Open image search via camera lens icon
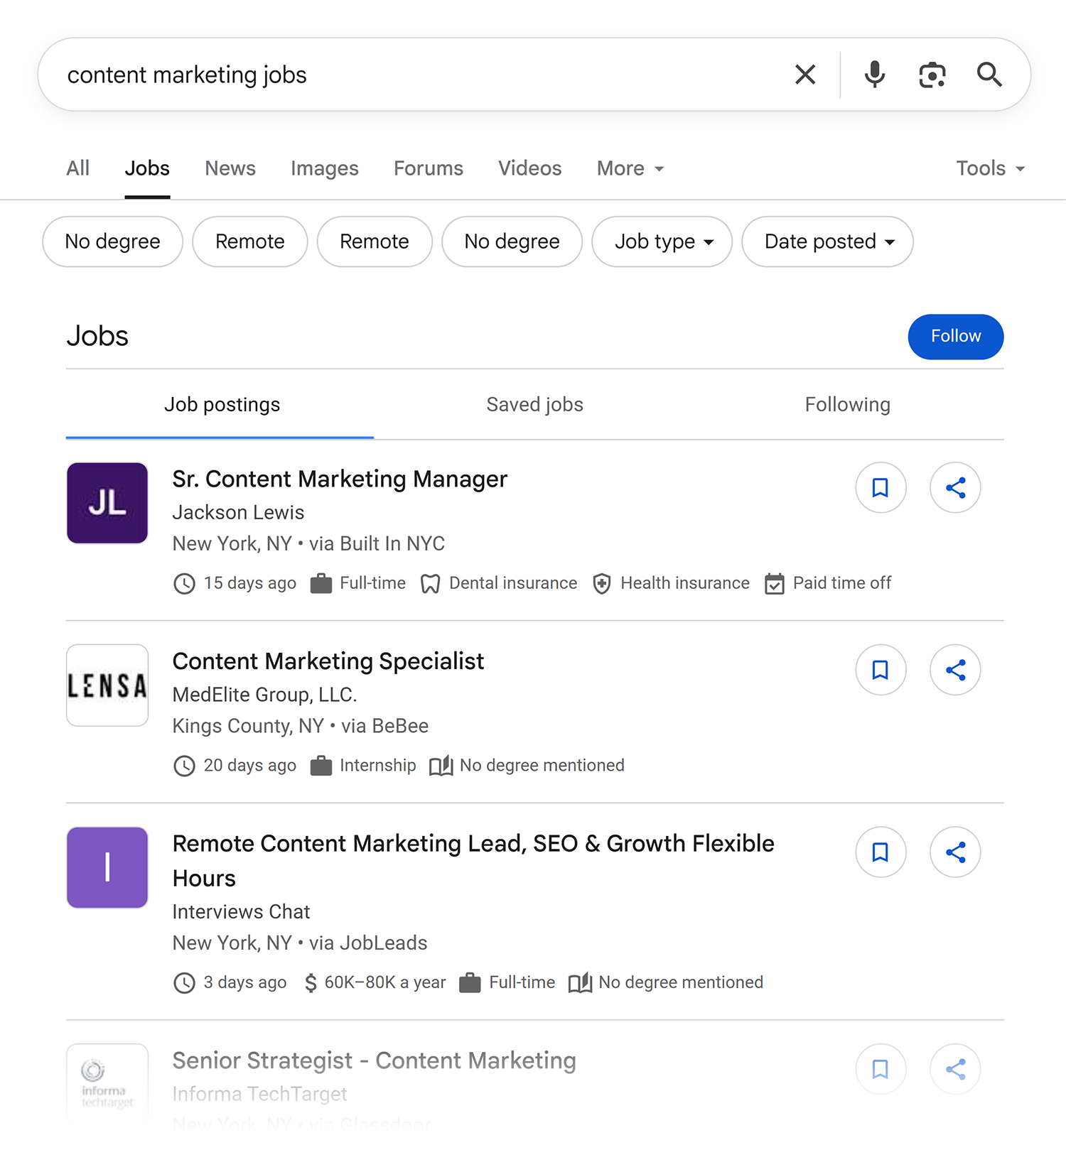1066x1150 pixels. pyautogui.click(x=932, y=75)
